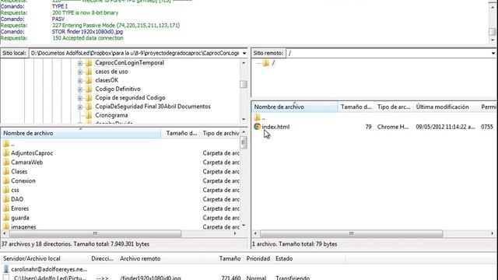Expand CopiaDeSeguridad Final 30Abril Documentos node
Viewport: 498px width, 280px height.
(x=80, y=107)
